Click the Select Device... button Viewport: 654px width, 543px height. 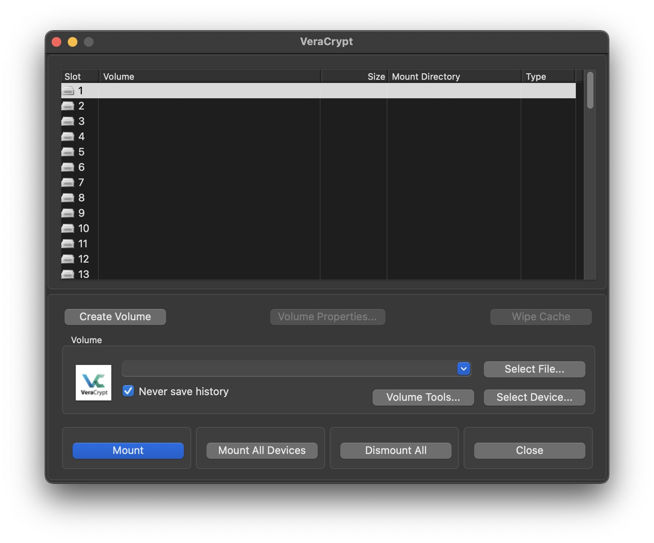point(534,397)
